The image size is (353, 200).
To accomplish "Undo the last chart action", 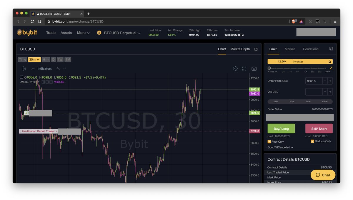I will tap(58, 69).
